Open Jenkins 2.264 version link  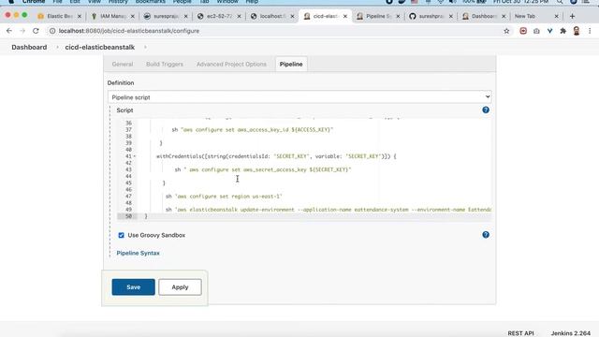[x=570, y=333]
